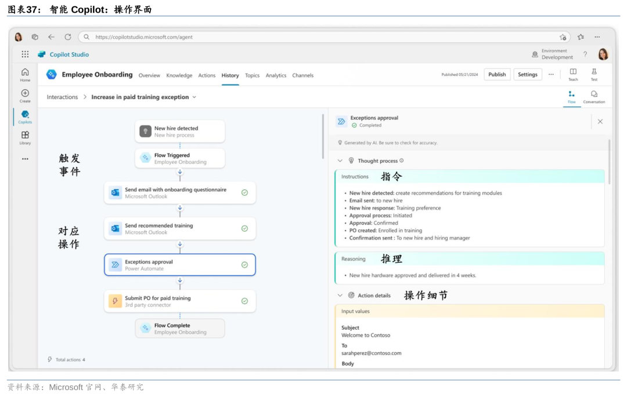
Task: Switch to the Analytics tab
Action: click(276, 75)
